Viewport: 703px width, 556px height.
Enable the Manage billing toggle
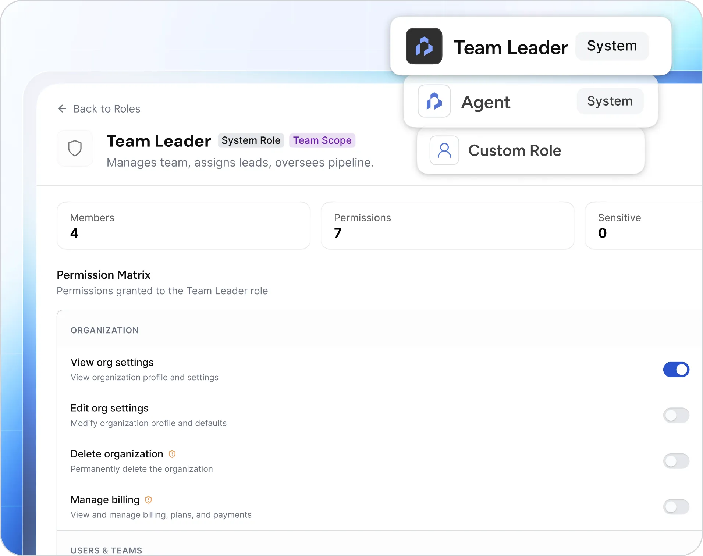click(x=676, y=507)
